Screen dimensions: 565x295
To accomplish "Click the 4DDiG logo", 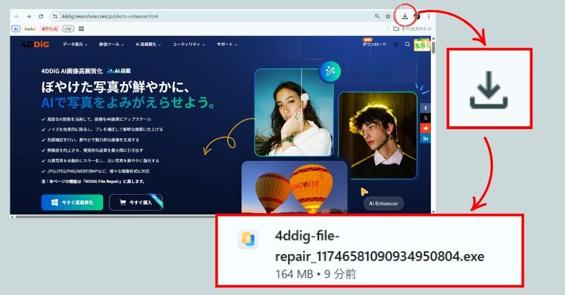I will 35,44.
